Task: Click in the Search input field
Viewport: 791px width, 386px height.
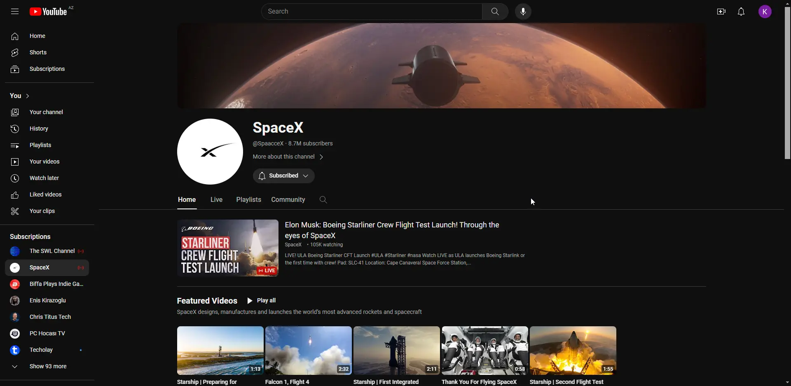Action: click(x=372, y=12)
